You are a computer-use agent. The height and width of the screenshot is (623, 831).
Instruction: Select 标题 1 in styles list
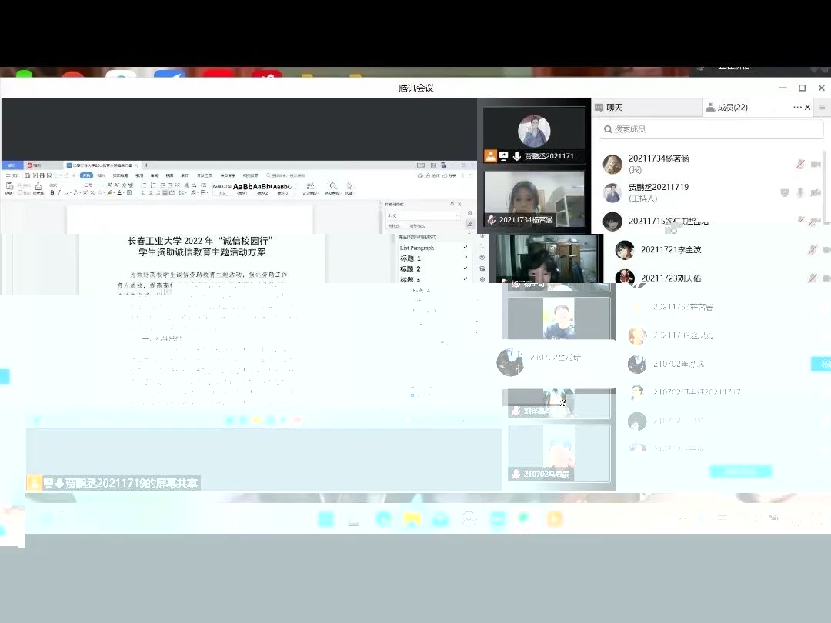point(410,258)
